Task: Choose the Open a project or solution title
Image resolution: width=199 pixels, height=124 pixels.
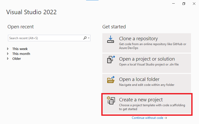Action: (147, 59)
